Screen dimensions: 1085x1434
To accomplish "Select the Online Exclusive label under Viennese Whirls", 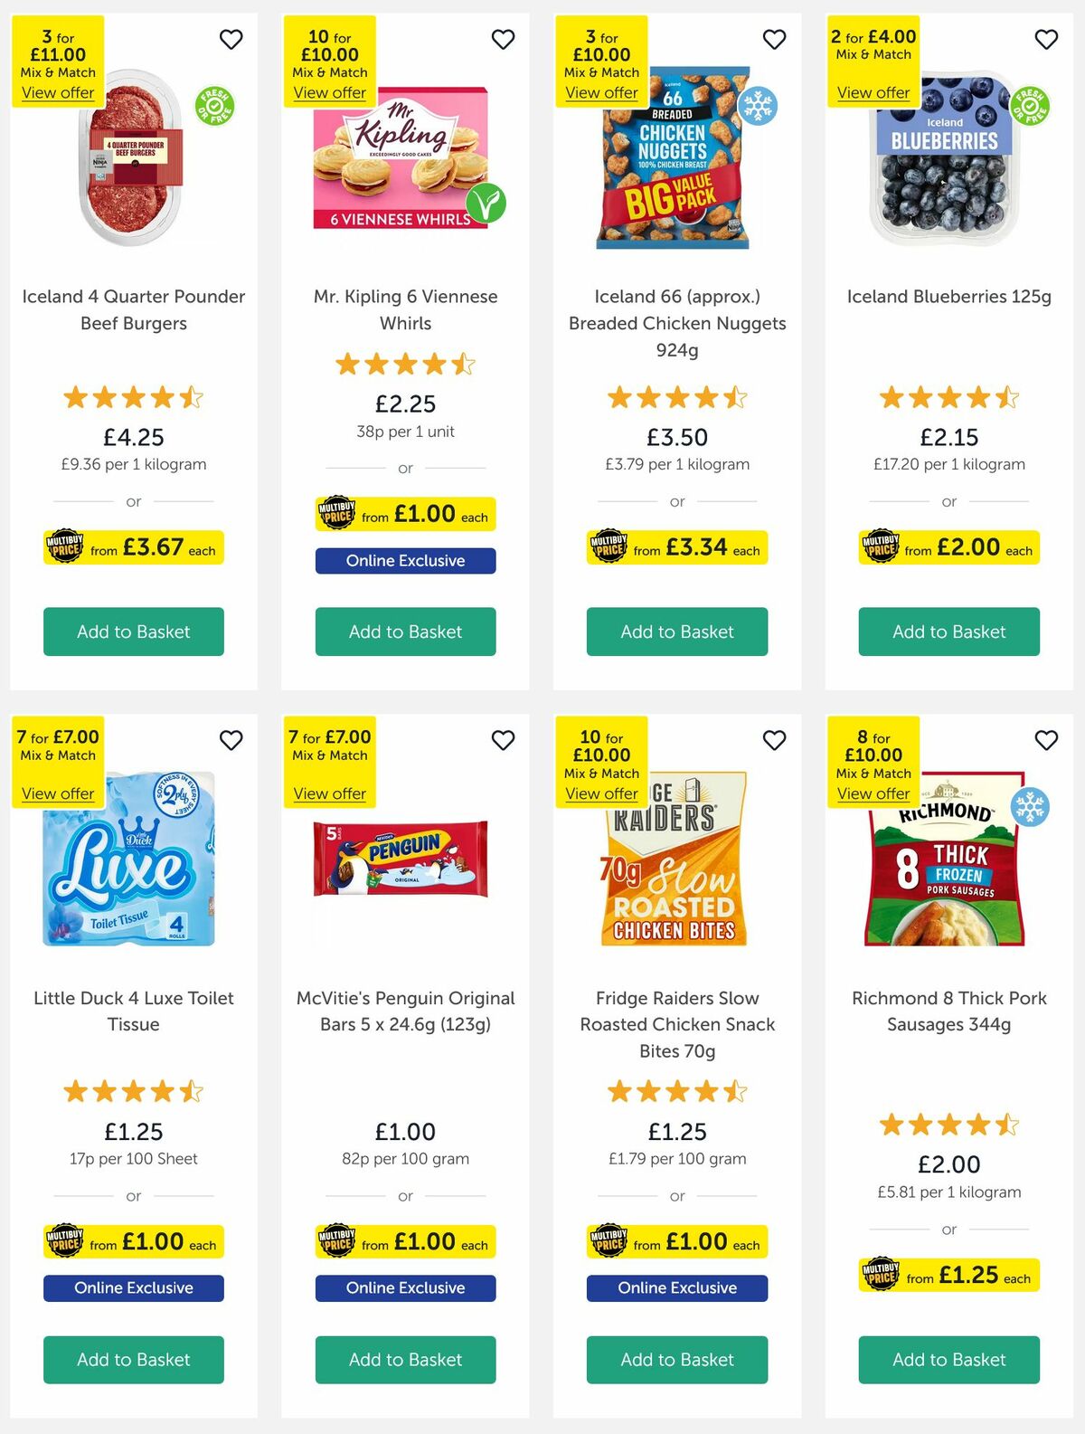I will click(x=405, y=561).
